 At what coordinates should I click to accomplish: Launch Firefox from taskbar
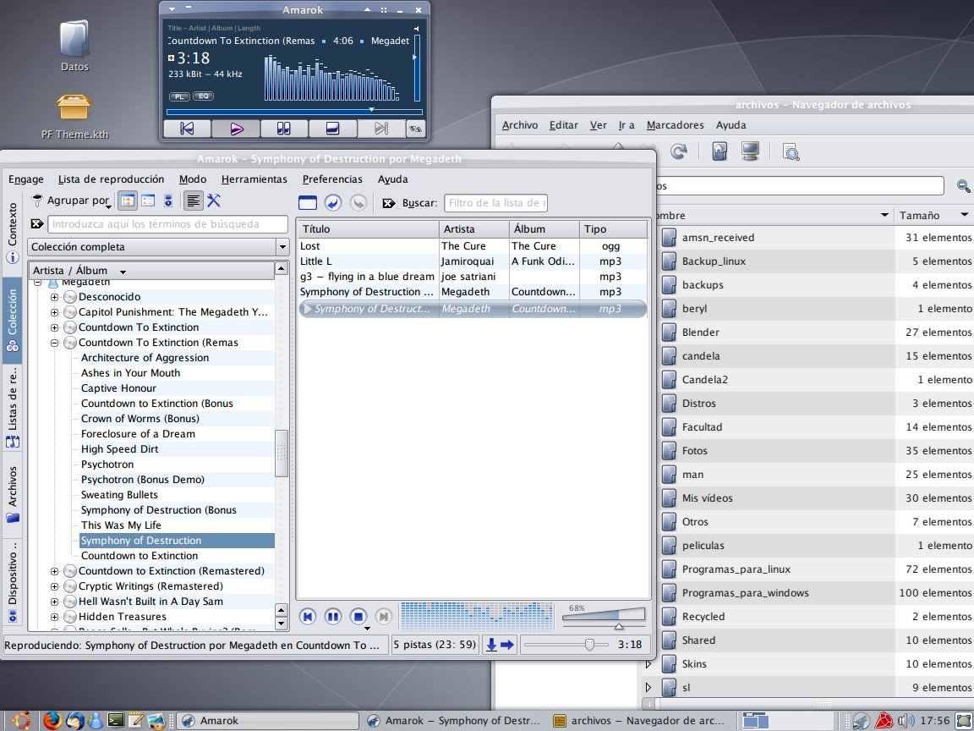52,721
